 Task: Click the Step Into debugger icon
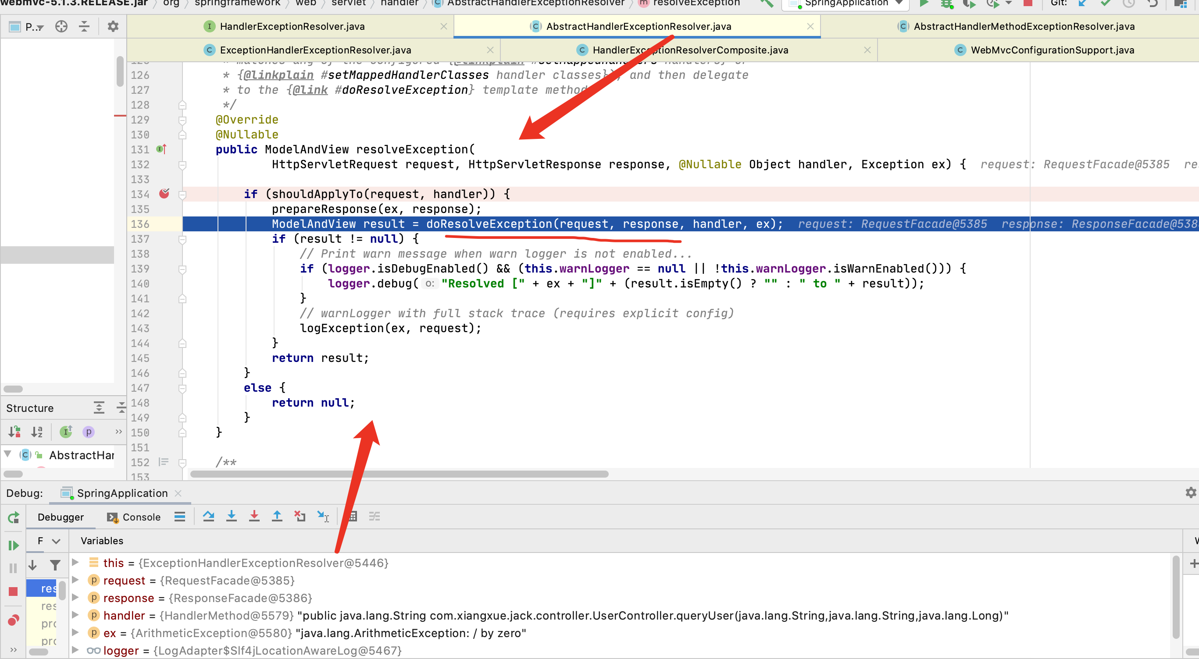(231, 516)
